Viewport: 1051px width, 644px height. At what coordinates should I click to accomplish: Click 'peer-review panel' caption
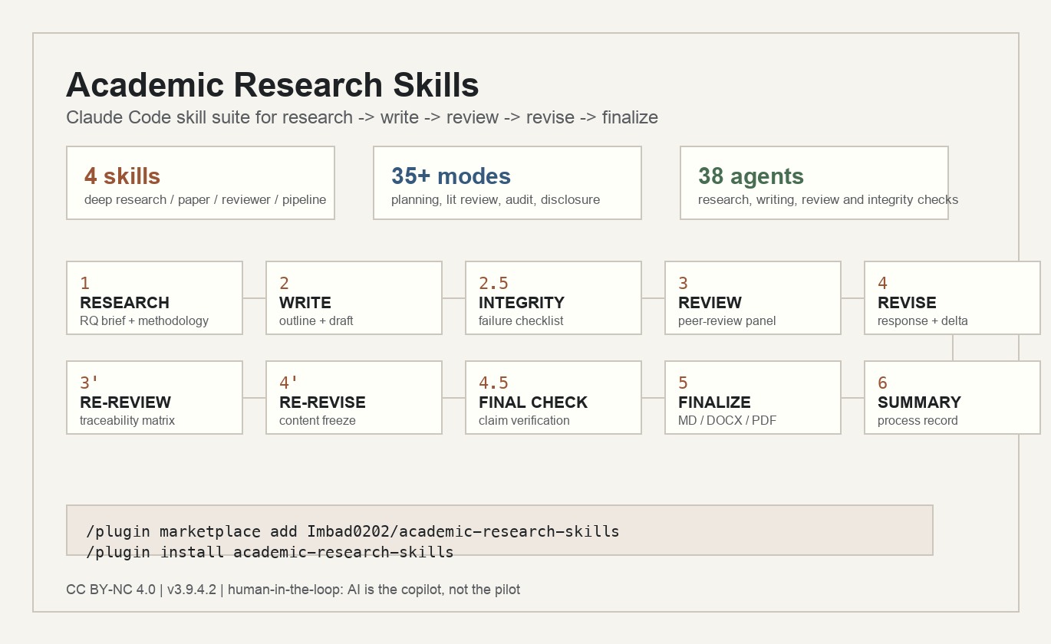(726, 320)
